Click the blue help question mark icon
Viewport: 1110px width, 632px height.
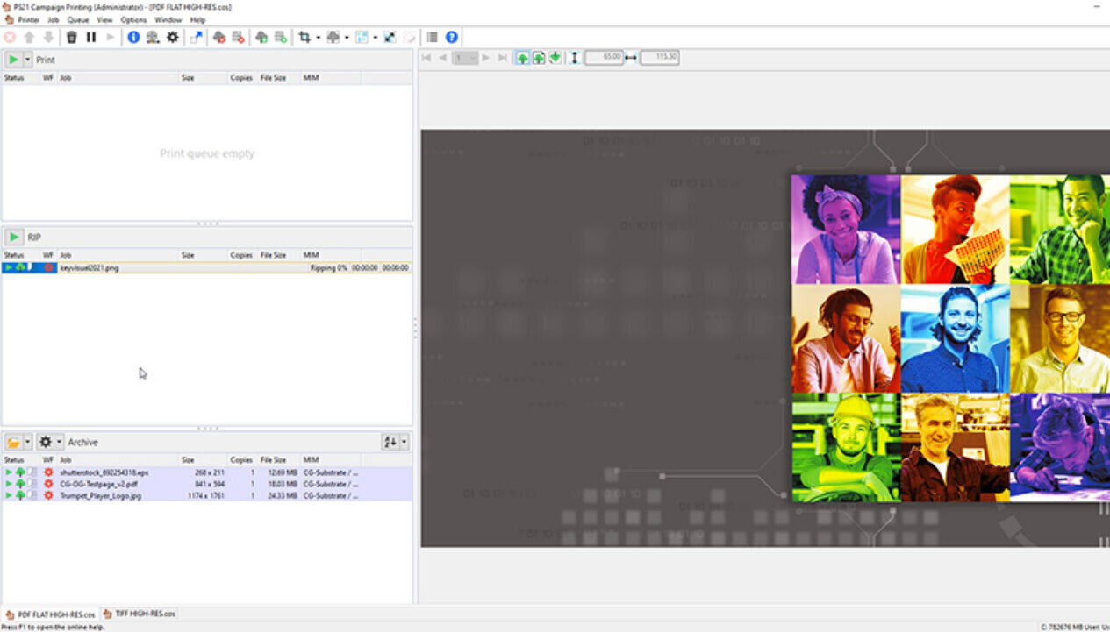[x=451, y=38]
